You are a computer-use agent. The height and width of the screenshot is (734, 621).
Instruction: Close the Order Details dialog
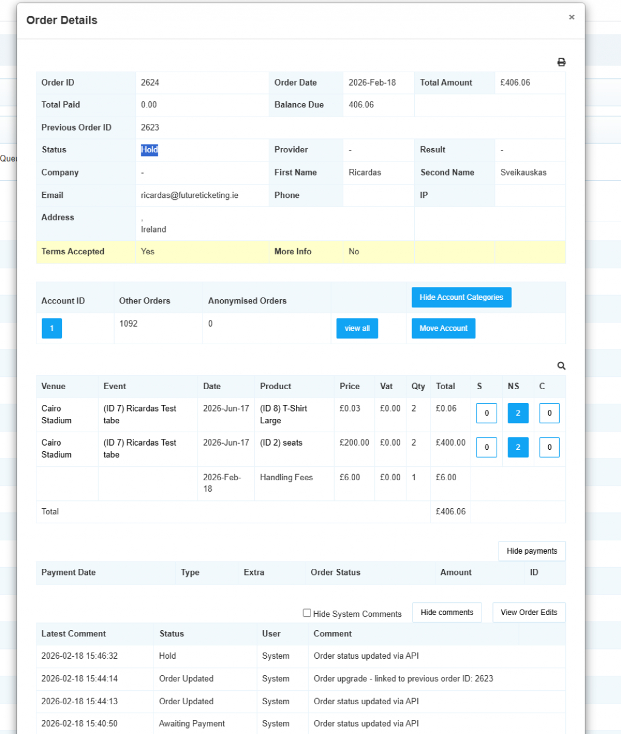(571, 17)
